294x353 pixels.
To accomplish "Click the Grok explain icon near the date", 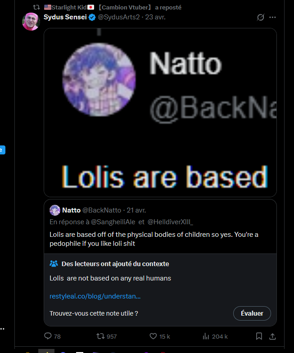I will pyautogui.click(x=260, y=17).
